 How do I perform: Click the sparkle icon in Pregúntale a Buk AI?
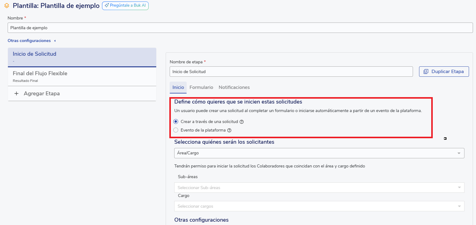107,5
